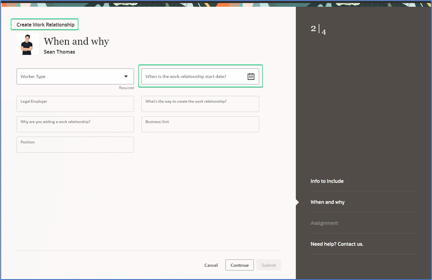Image resolution: width=432 pixels, height=280 pixels.
Task: Open the work relationship creation method field
Action: pyautogui.click(x=200, y=104)
